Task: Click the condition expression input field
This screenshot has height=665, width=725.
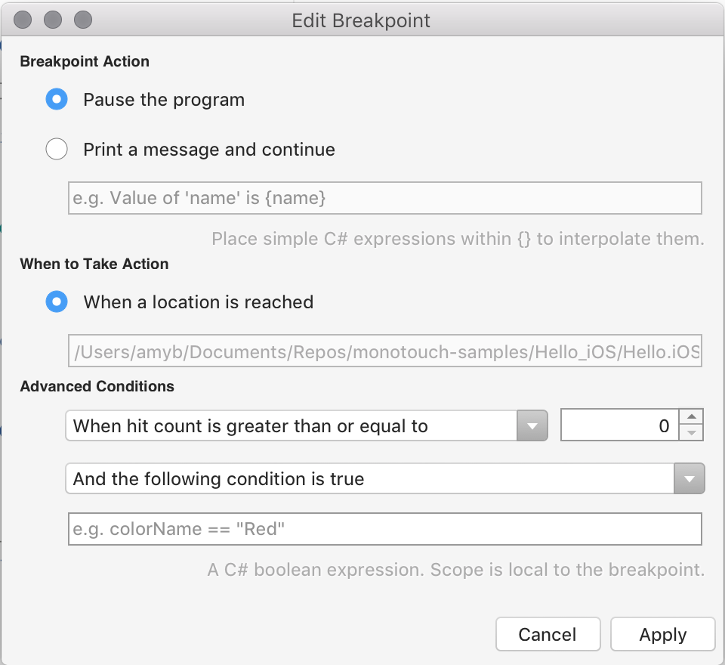Action: tap(384, 529)
